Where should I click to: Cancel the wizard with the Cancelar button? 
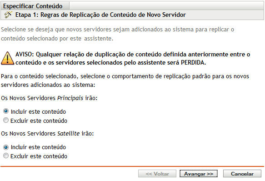point(242,174)
